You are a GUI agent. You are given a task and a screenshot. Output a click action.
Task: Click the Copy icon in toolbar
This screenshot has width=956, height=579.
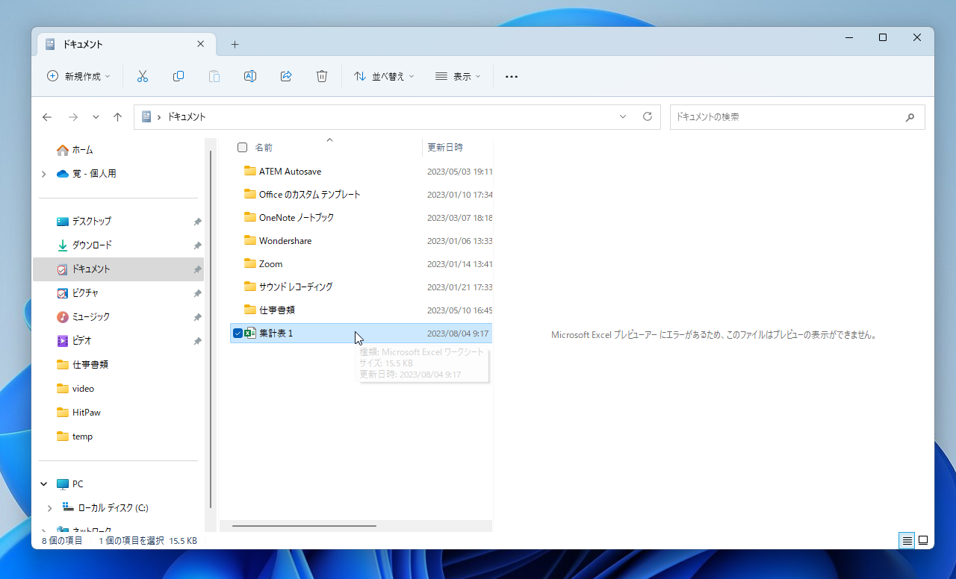tap(179, 76)
